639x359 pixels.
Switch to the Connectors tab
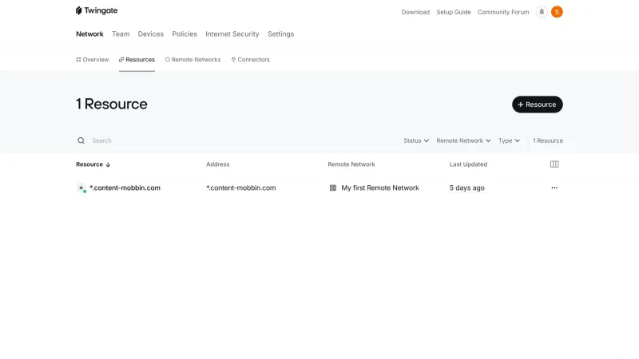point(251,59)
